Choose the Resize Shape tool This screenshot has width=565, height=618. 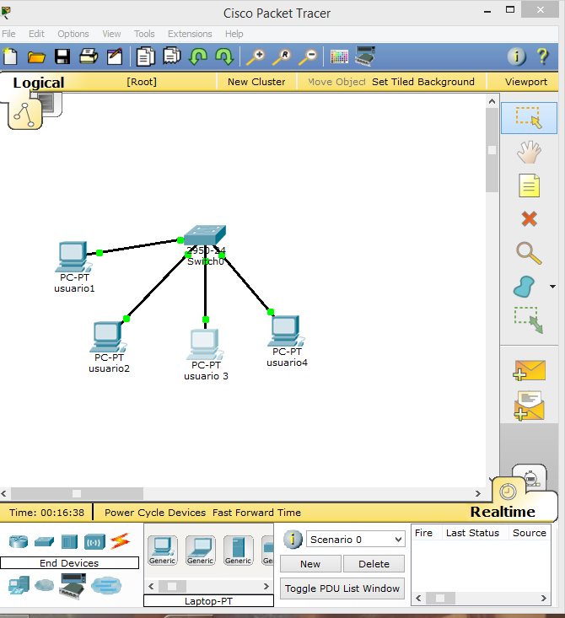coord(529,320)
